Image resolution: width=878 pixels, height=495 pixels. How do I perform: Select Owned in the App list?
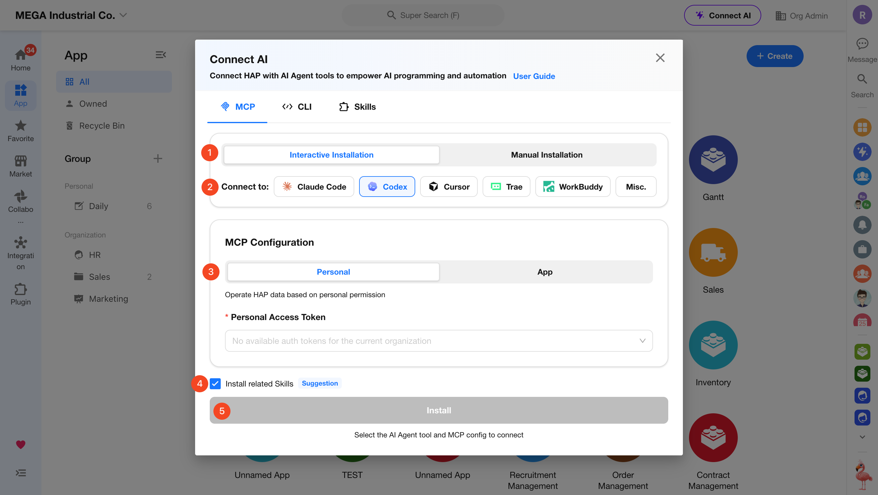pyautogui.click(x=114, y=104)
